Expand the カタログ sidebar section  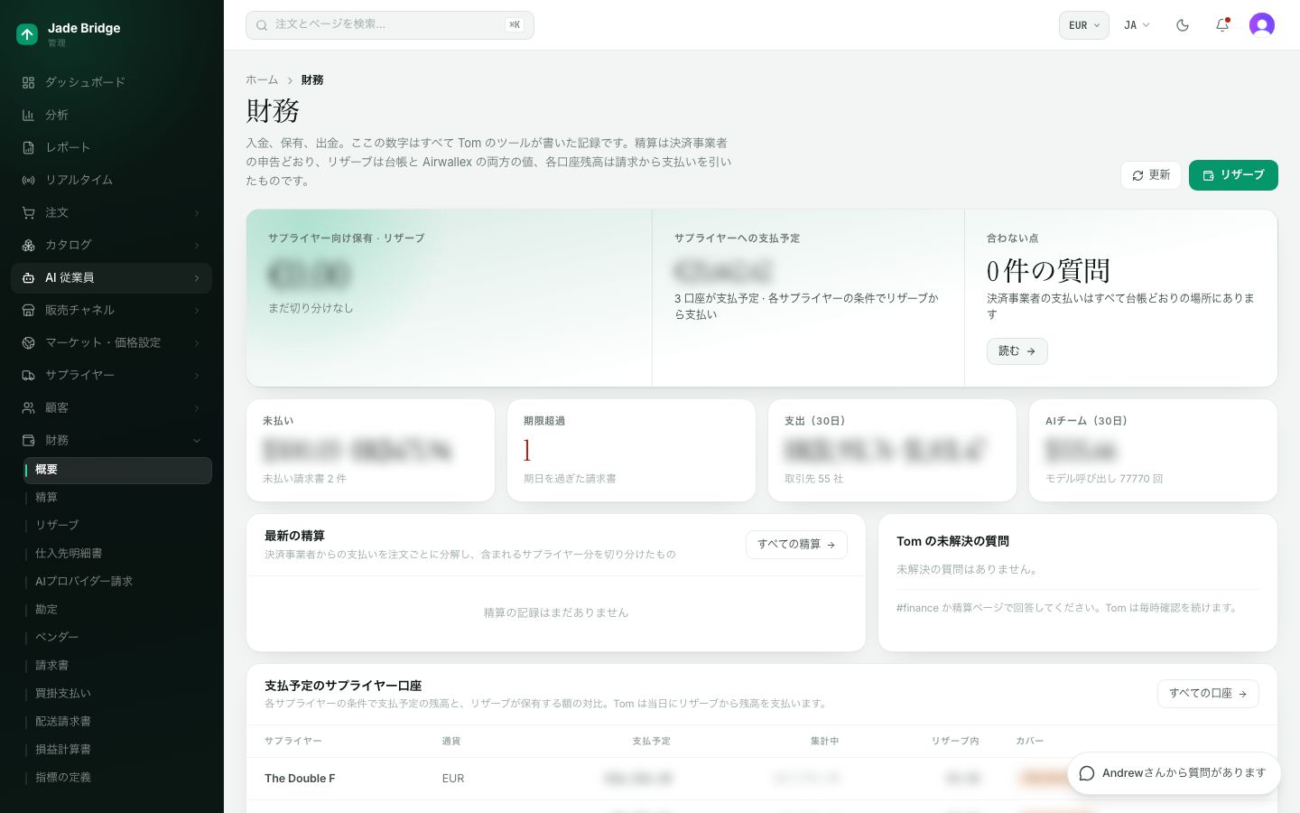(x=111, y=245)
